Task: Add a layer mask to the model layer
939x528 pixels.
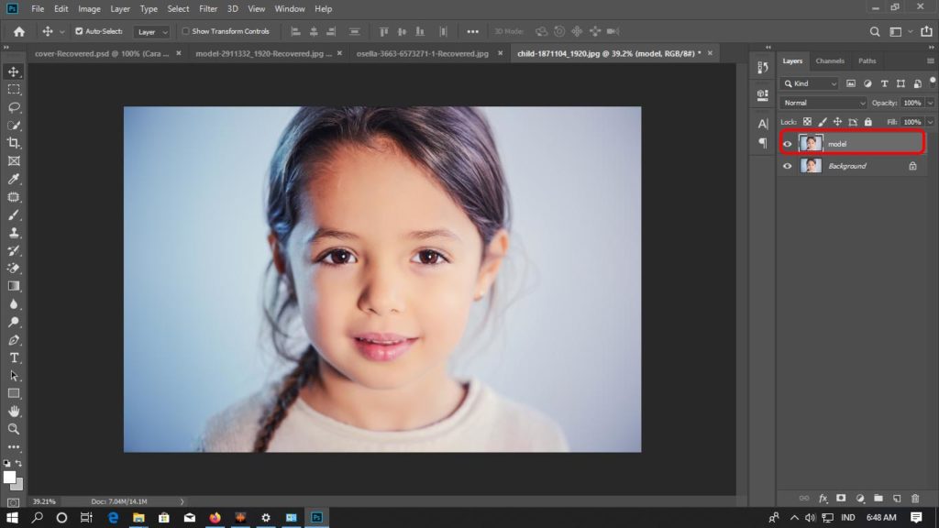Action: click(841, 498)
